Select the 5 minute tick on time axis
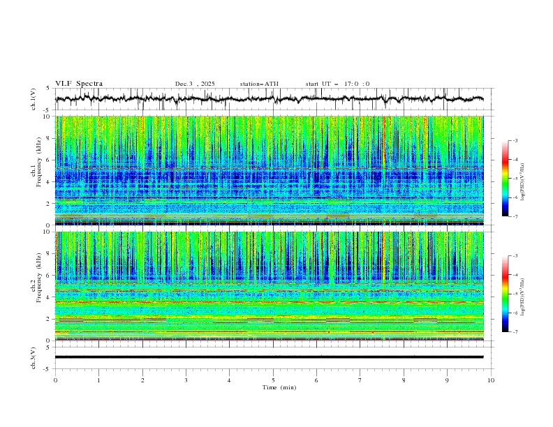The image size is (553, 427). click(273, 380)
